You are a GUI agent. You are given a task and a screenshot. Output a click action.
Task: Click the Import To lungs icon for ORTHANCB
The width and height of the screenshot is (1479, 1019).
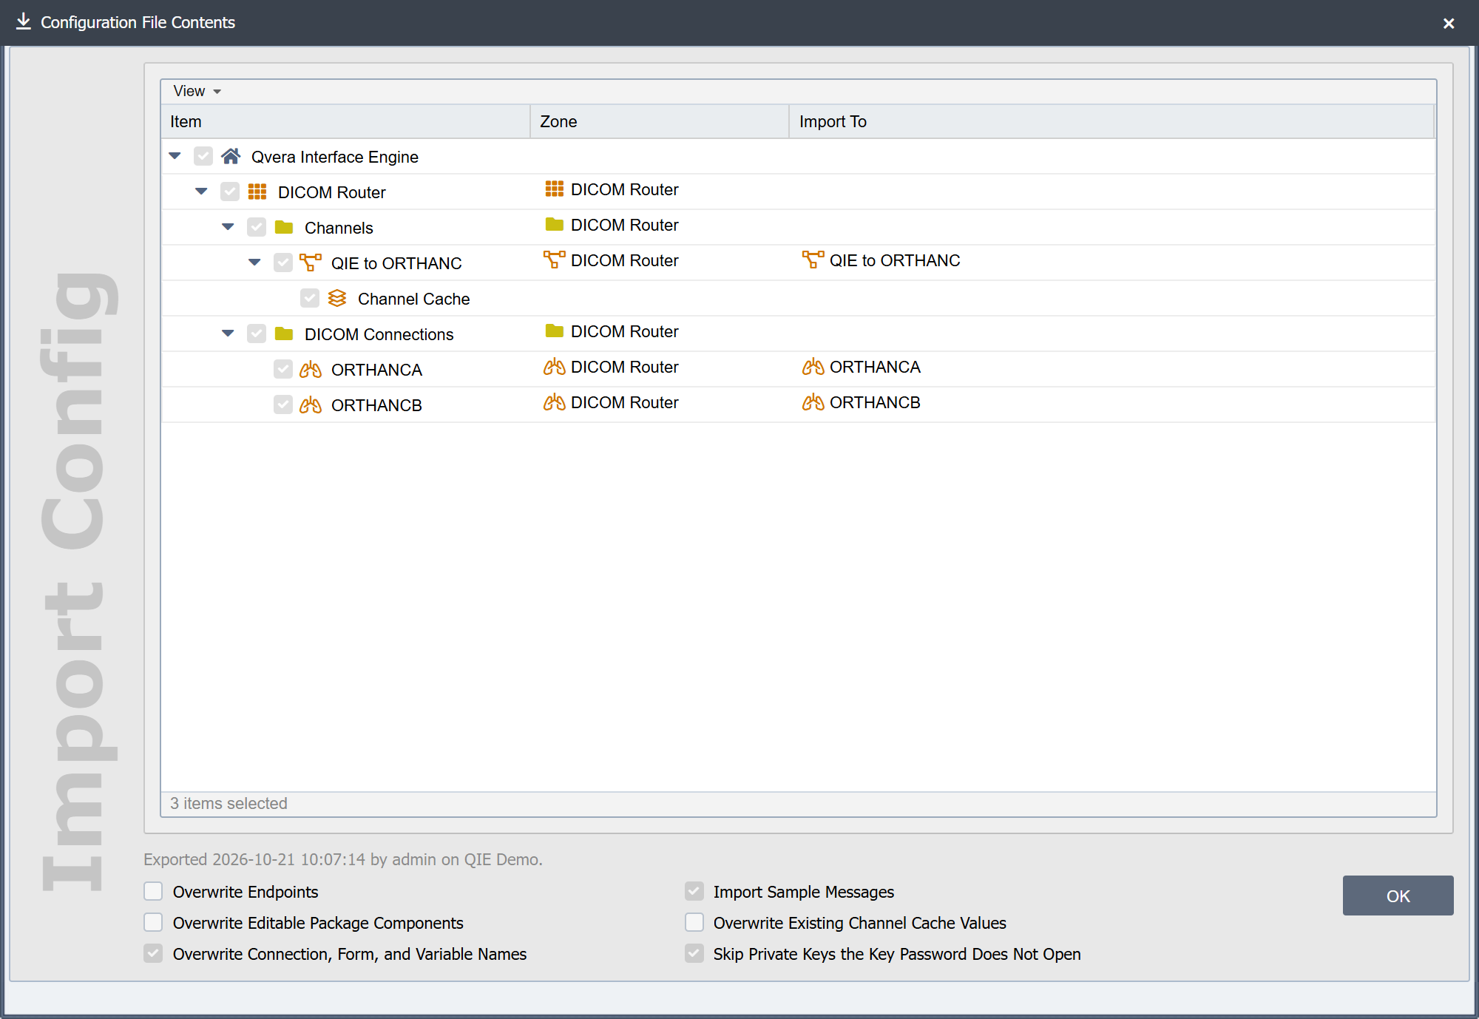point(813,402)
